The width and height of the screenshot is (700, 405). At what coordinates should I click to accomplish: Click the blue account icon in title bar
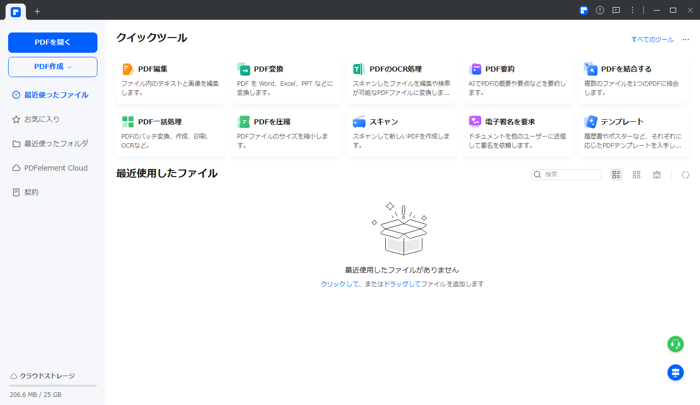(x=584, y=10)
